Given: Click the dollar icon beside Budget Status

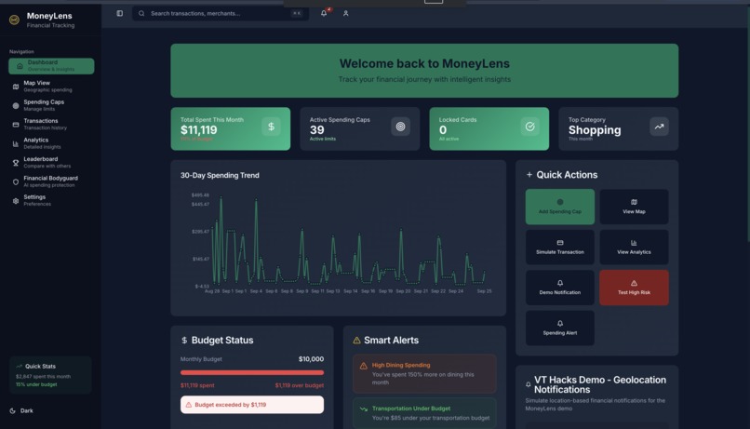Looking at the screenshot, I should tap(184, 340).
